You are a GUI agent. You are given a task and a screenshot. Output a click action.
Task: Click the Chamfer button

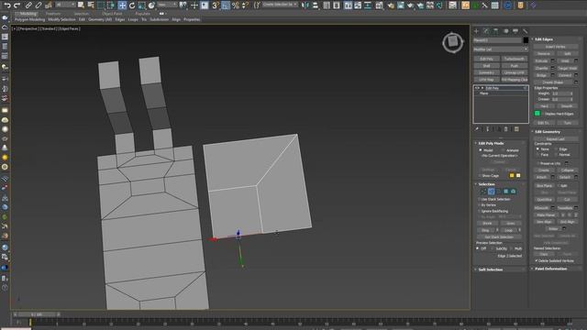pos(542,68)
